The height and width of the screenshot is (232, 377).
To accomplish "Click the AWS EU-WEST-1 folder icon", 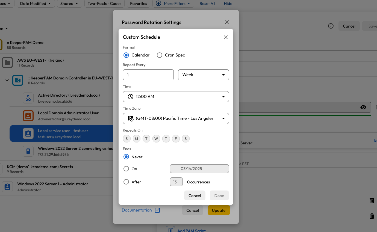I will (x=7, y=63).
